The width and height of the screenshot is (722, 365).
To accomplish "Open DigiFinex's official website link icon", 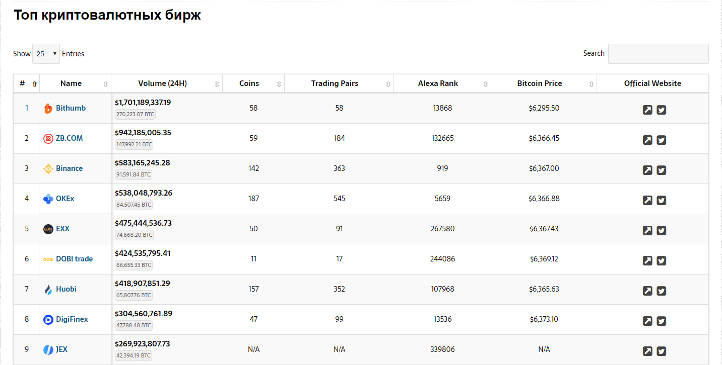I will coord(647,321).
